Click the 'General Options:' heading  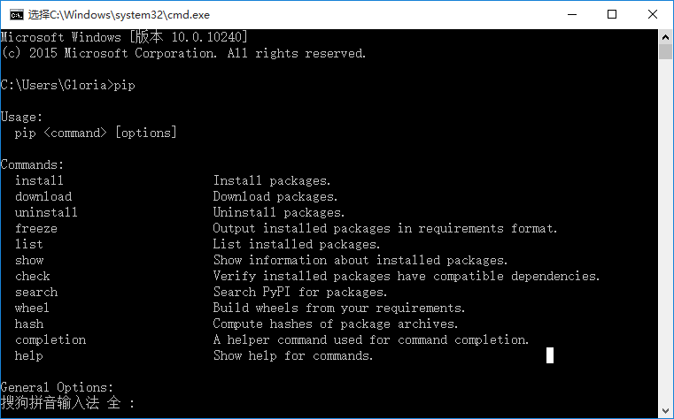pos(57,387)
